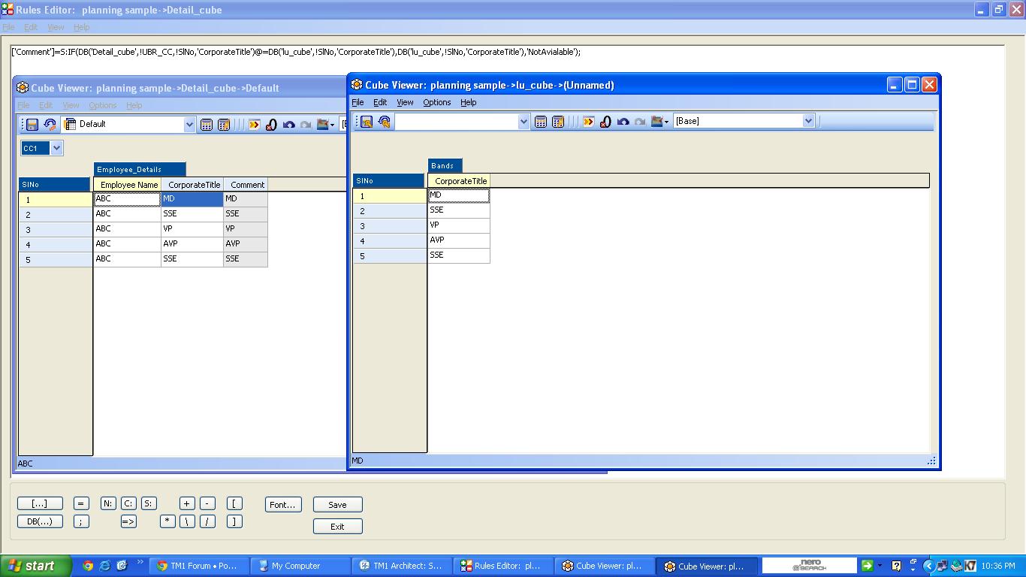
Task: Insert the S: string qualifier button
Action: (148, 503)
